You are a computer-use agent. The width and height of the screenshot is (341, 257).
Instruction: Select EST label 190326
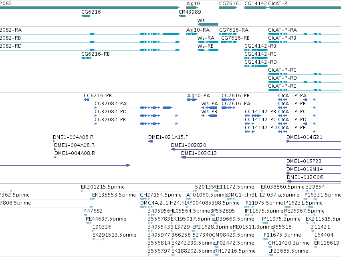pyautogui.click(x=102, y=227)
